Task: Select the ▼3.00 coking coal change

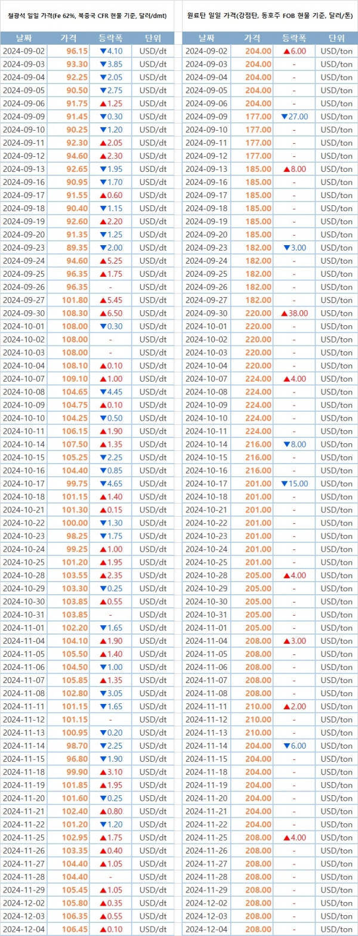Action: (295, 248)
